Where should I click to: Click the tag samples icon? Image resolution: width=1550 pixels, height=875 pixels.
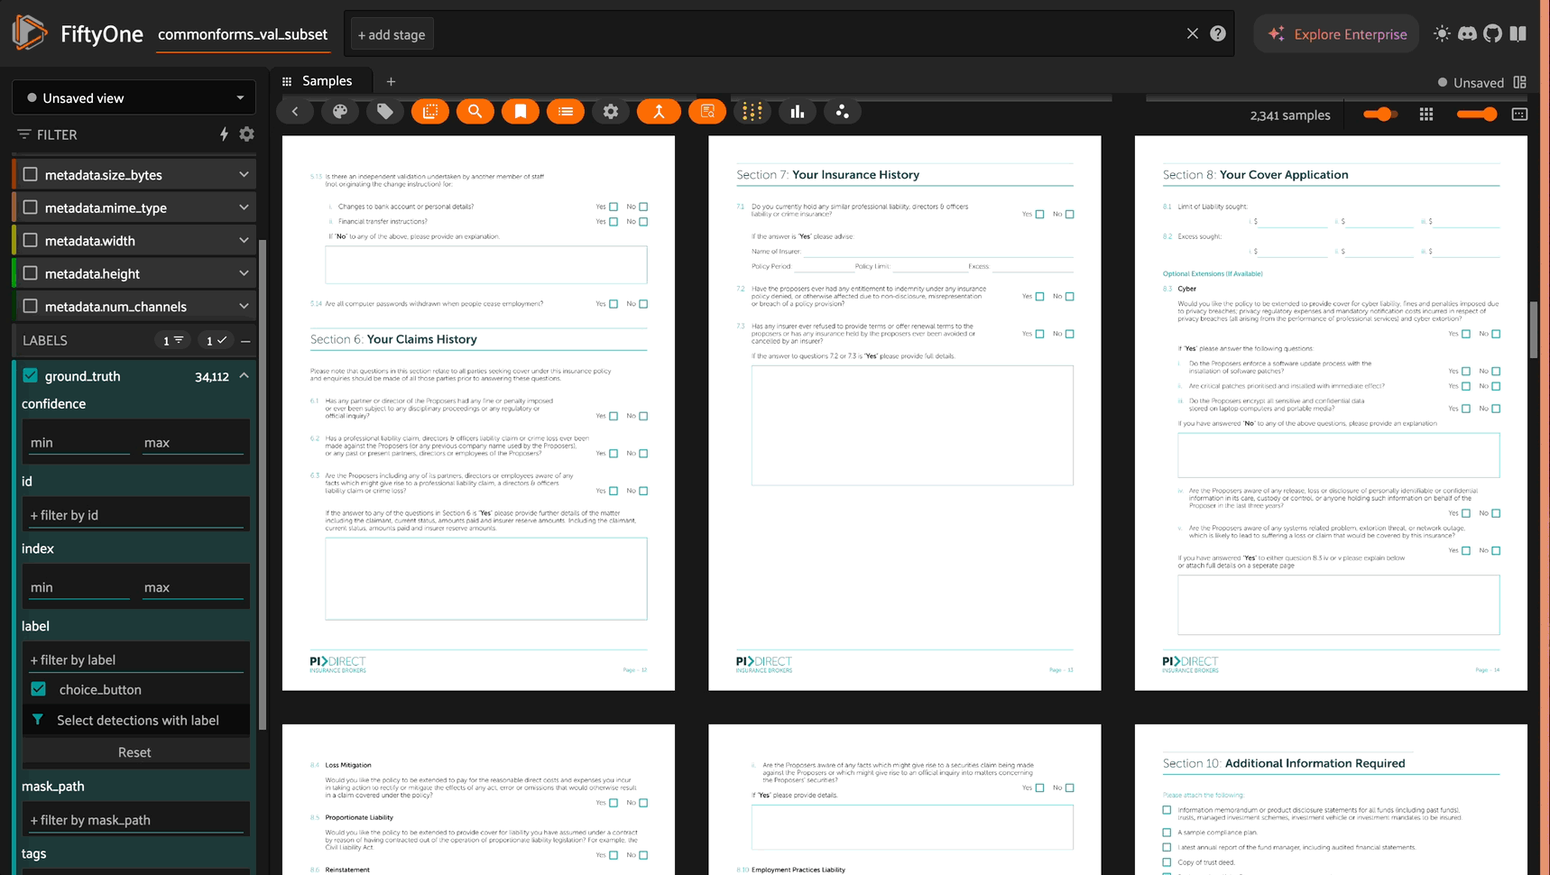tap(385, 112)
